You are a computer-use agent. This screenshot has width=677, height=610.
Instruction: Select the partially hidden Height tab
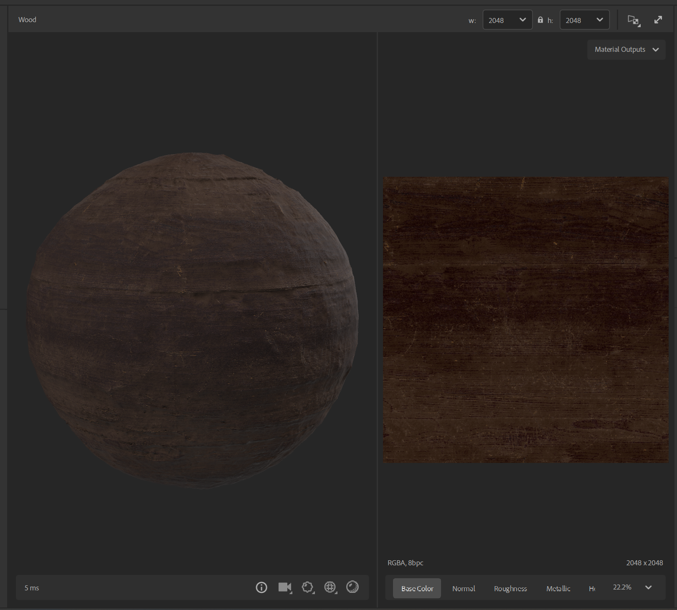(x=592, y=588)
